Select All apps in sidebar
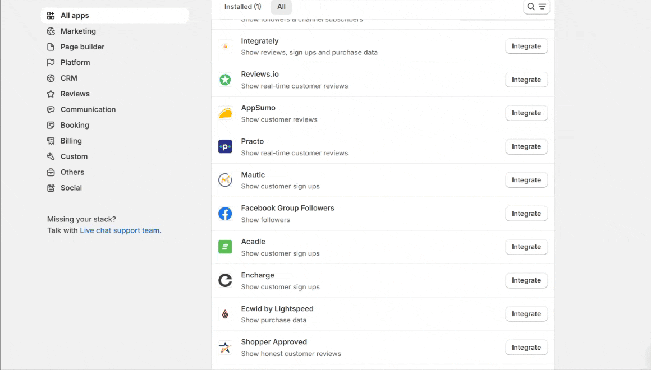This screenshot has height=370, width=651. coord(114,15)
